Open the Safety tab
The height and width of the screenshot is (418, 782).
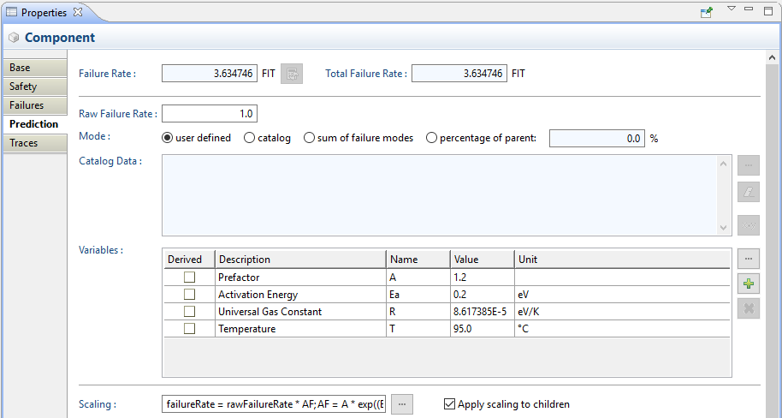pyautogui.click(x=34, y=87)
